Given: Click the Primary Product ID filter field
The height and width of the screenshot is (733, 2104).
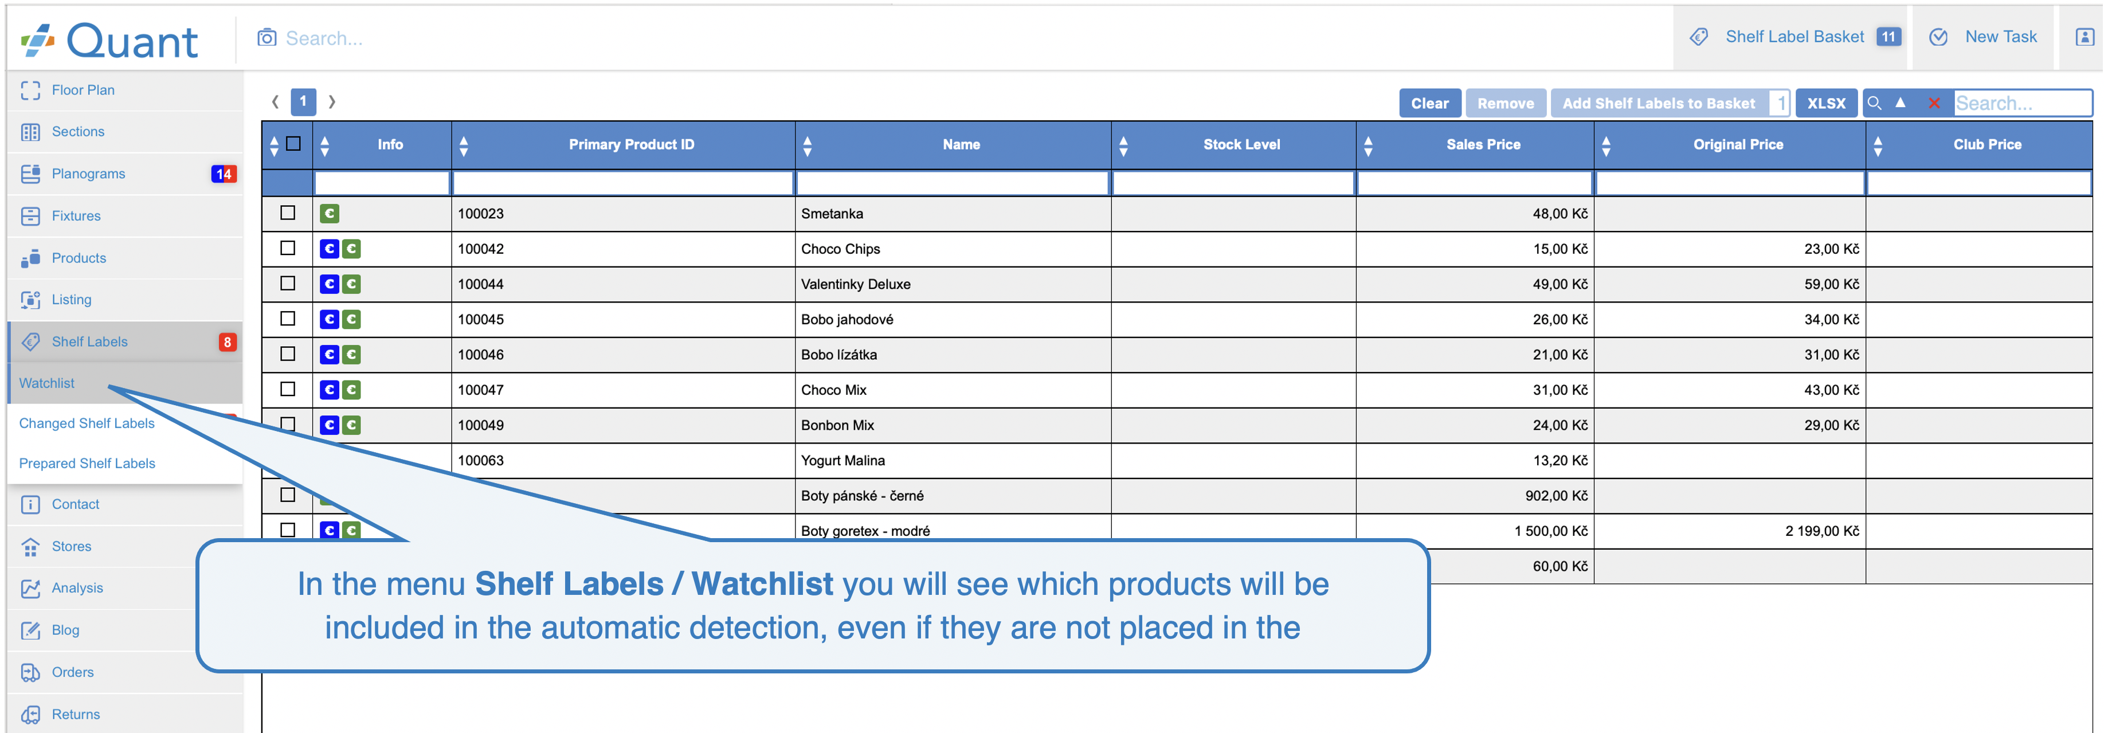Looking at the screenshot, I should click(622, 183).
